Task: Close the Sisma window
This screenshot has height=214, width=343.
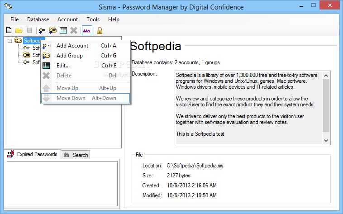Action: [329, 5]
